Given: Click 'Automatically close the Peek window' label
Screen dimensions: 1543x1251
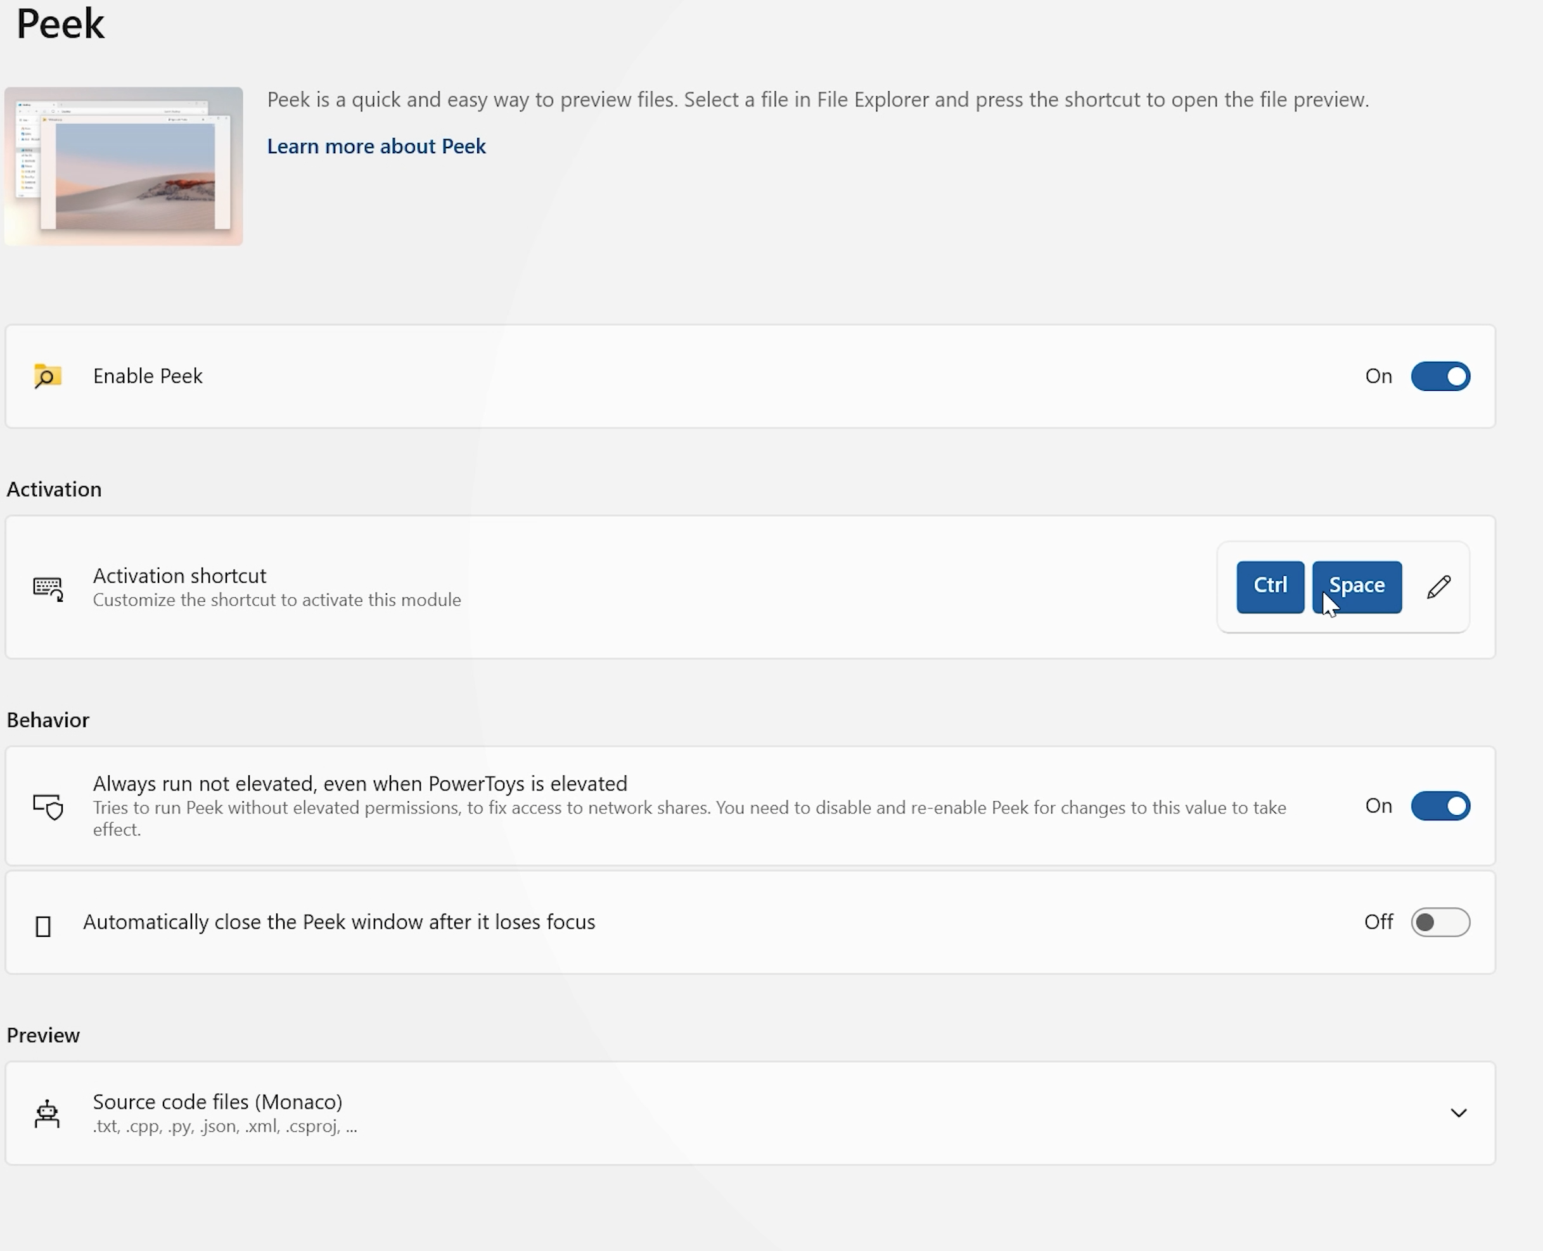Looking at the screenshot, I should (x=339, y=922).
